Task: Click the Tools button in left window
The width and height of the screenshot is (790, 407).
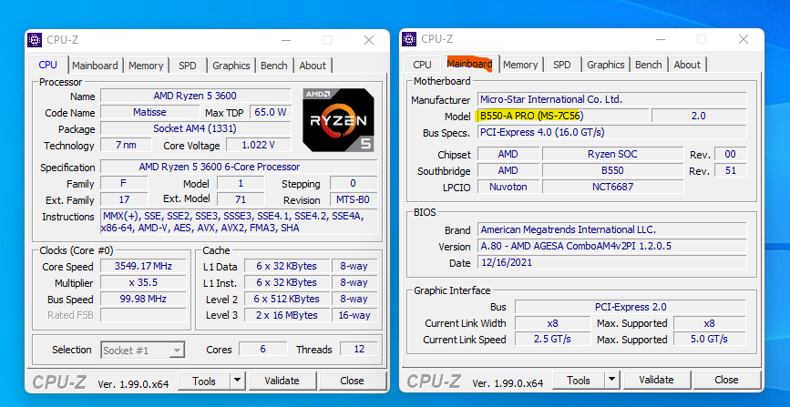Action: pyautogui.click(x=204, y=381)
